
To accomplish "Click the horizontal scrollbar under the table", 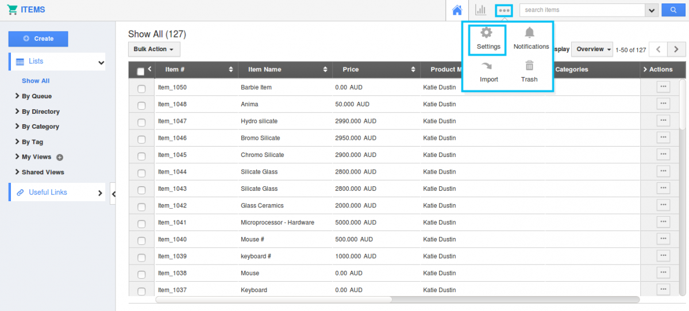I will click(x=274, y=300).
